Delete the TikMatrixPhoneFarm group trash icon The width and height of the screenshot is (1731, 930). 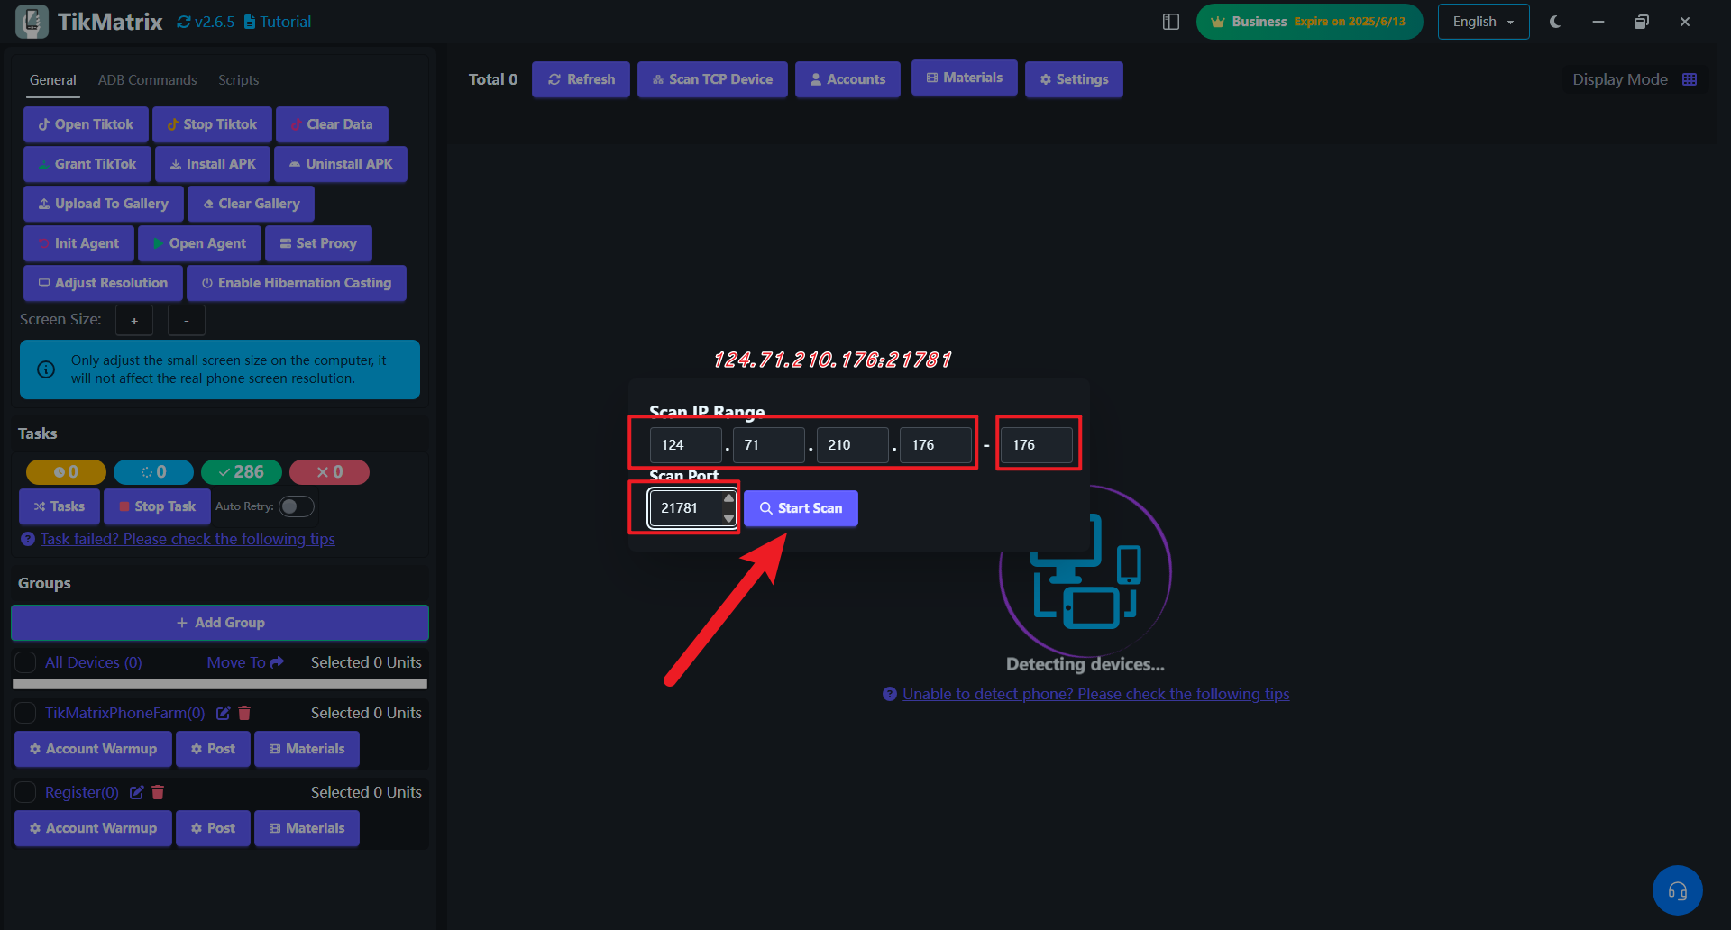(x=244, y=713)
